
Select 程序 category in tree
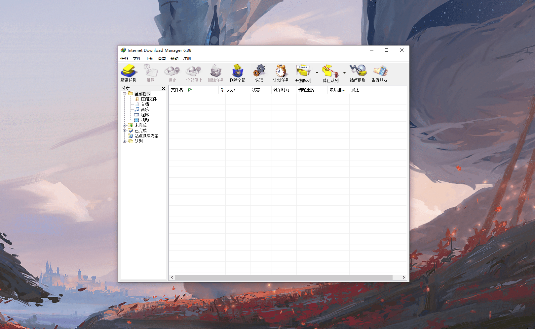click(145, 115)
